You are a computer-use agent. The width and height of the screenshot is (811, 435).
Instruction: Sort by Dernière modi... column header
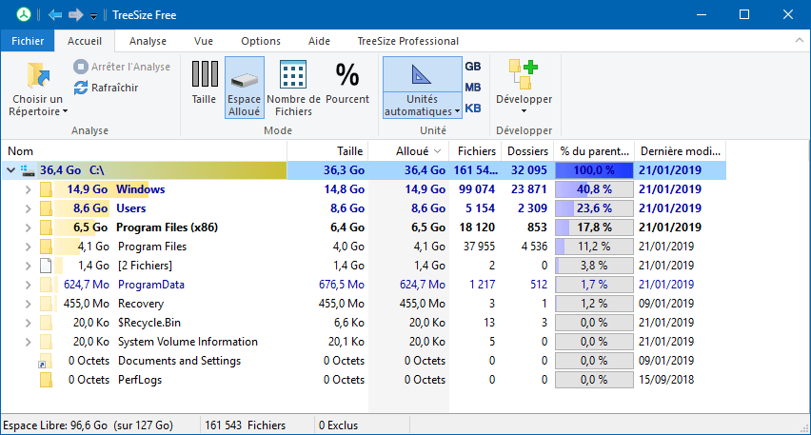(681, 151)
